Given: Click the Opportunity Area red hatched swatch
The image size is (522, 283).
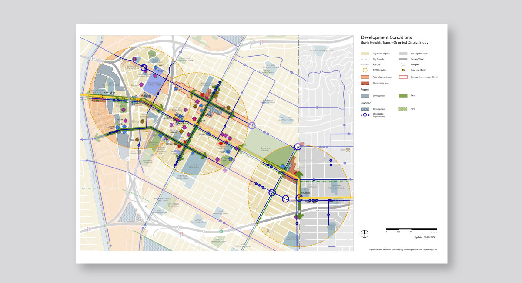Looking at the screenshot, I should pyautogui.click(x=365, y=83).
